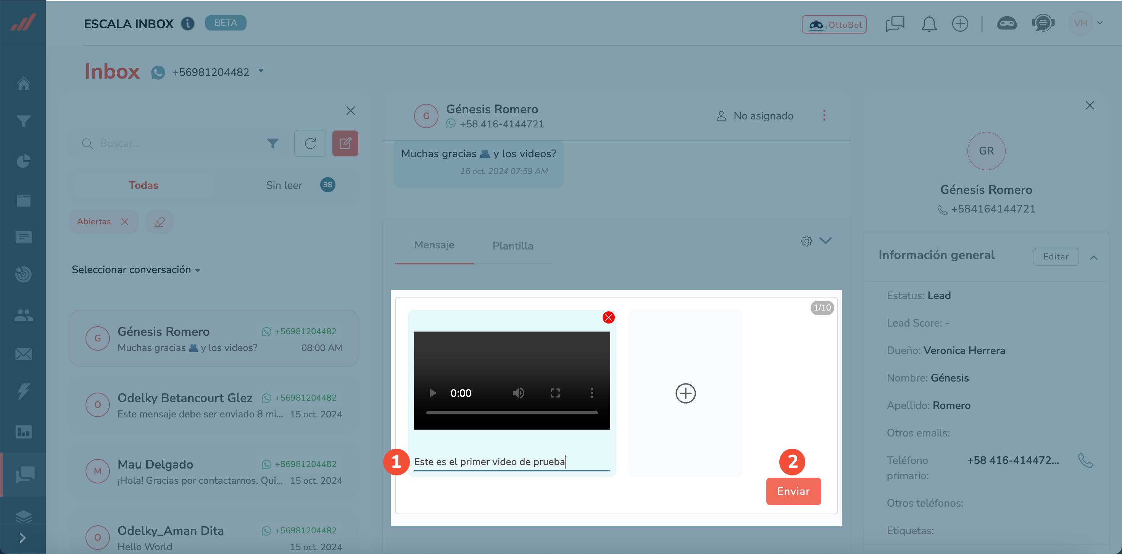Seek on the video progress bar
Viewport: 1122px width, 554px height.
point(512,412)
